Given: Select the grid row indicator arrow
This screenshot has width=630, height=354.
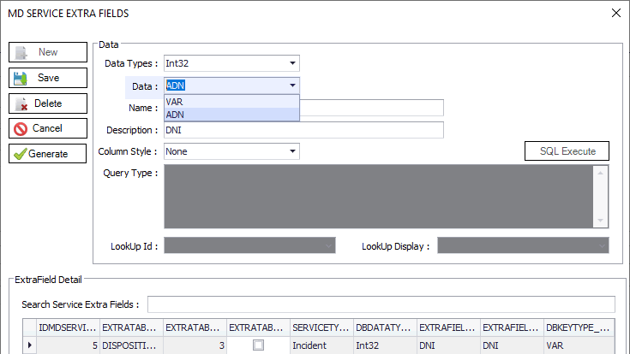Looking at the screenshot, I should point(30,345).
